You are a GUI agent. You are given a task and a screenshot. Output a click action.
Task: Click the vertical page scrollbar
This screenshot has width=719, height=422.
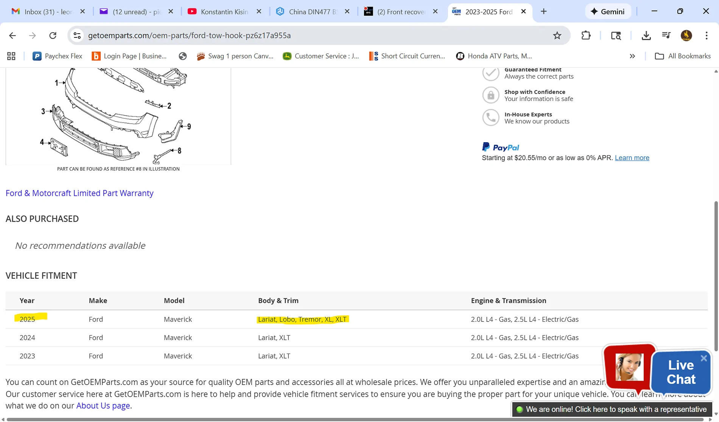point(716,276)
